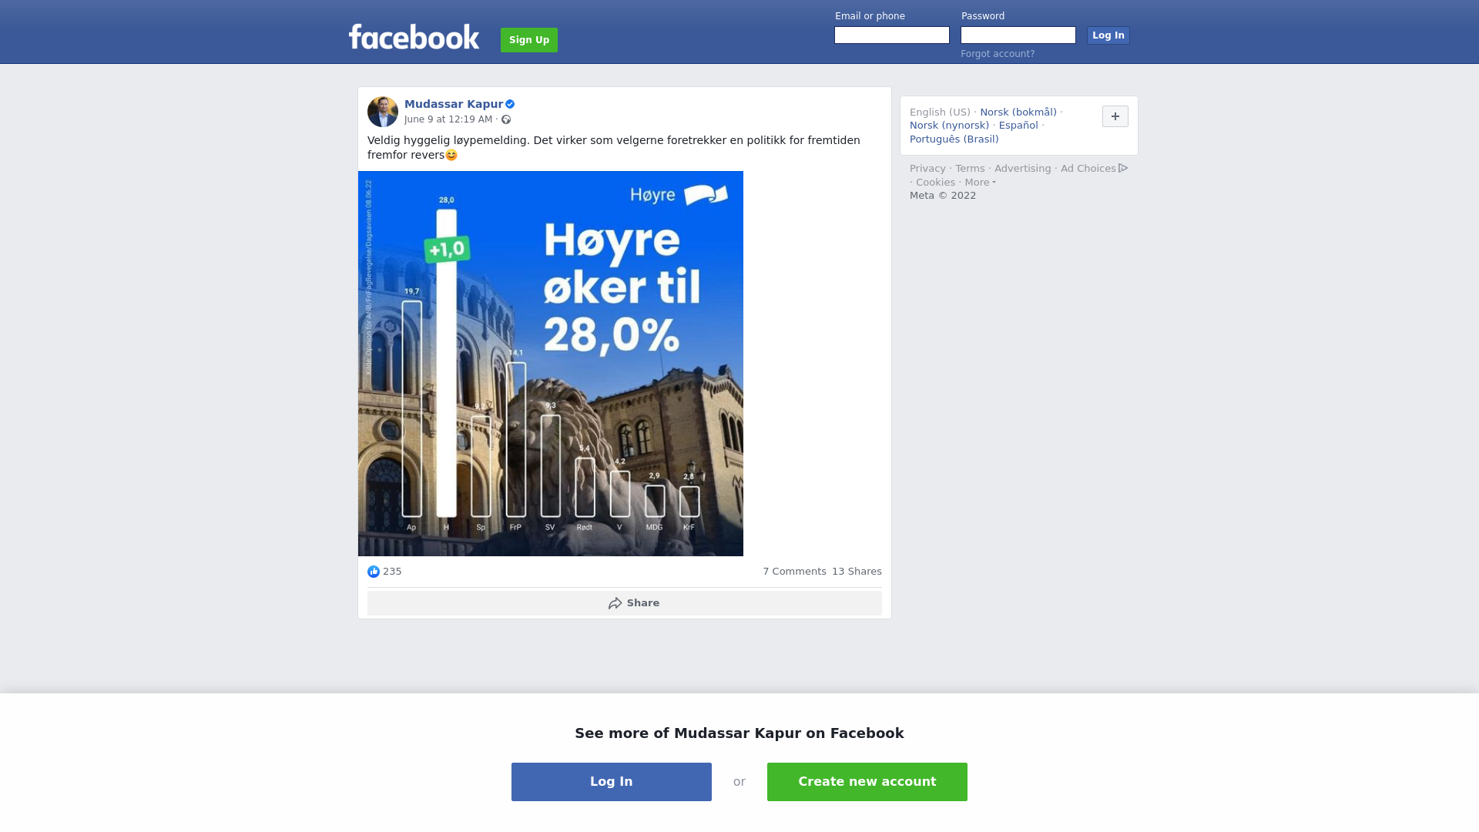Click the Ad Choices triangle icon
The width and height of the screenshot is (1479, 832).
1123,168
